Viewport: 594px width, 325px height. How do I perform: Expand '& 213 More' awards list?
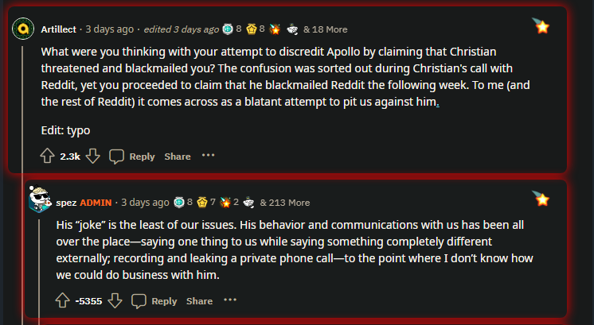pos(284,203)
